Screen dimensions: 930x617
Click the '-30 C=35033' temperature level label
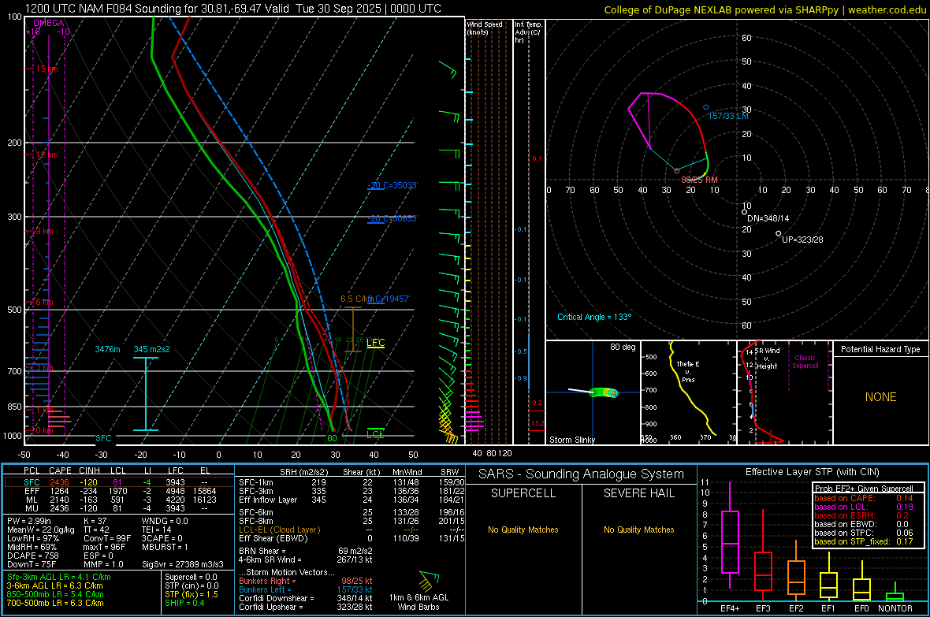tap(392, 185)
